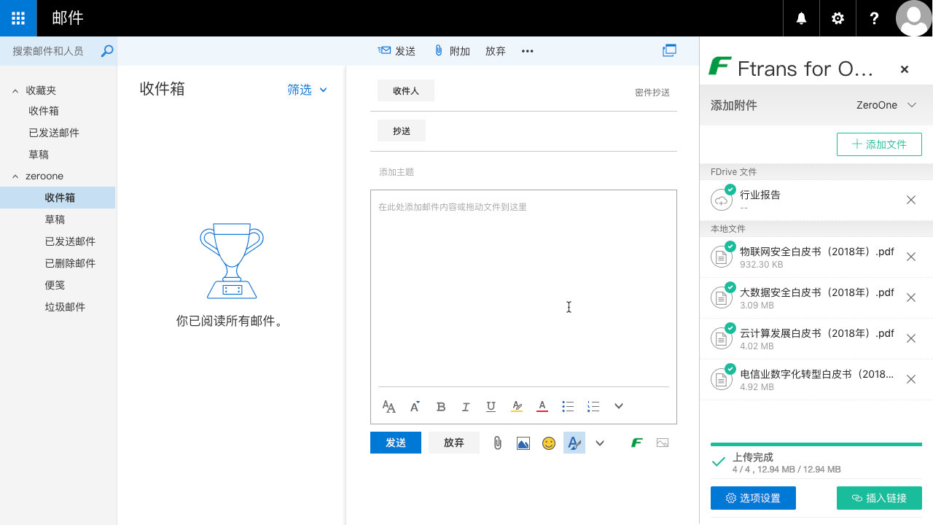This screenshot has height=525, width=933.
Task: Open settings via the gear icon
Action: [838, 18]
